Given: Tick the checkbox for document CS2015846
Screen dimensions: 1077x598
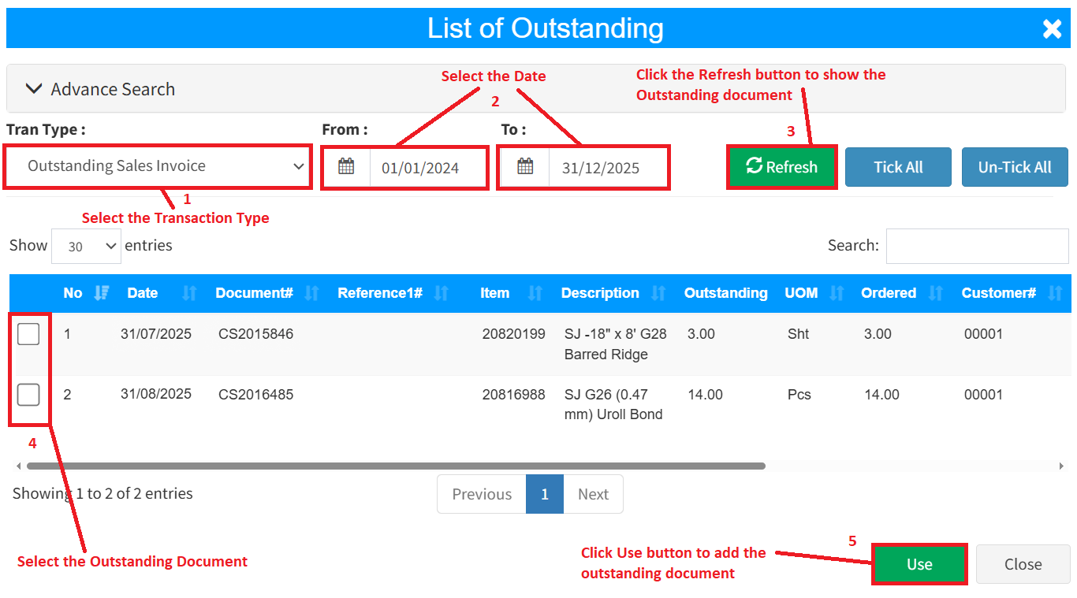Looking at the screenshot, I should point(28,335).
